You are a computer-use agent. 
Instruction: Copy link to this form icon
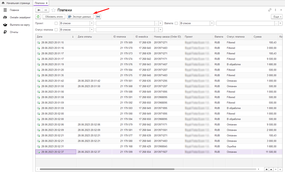click(x=270, y=10)
